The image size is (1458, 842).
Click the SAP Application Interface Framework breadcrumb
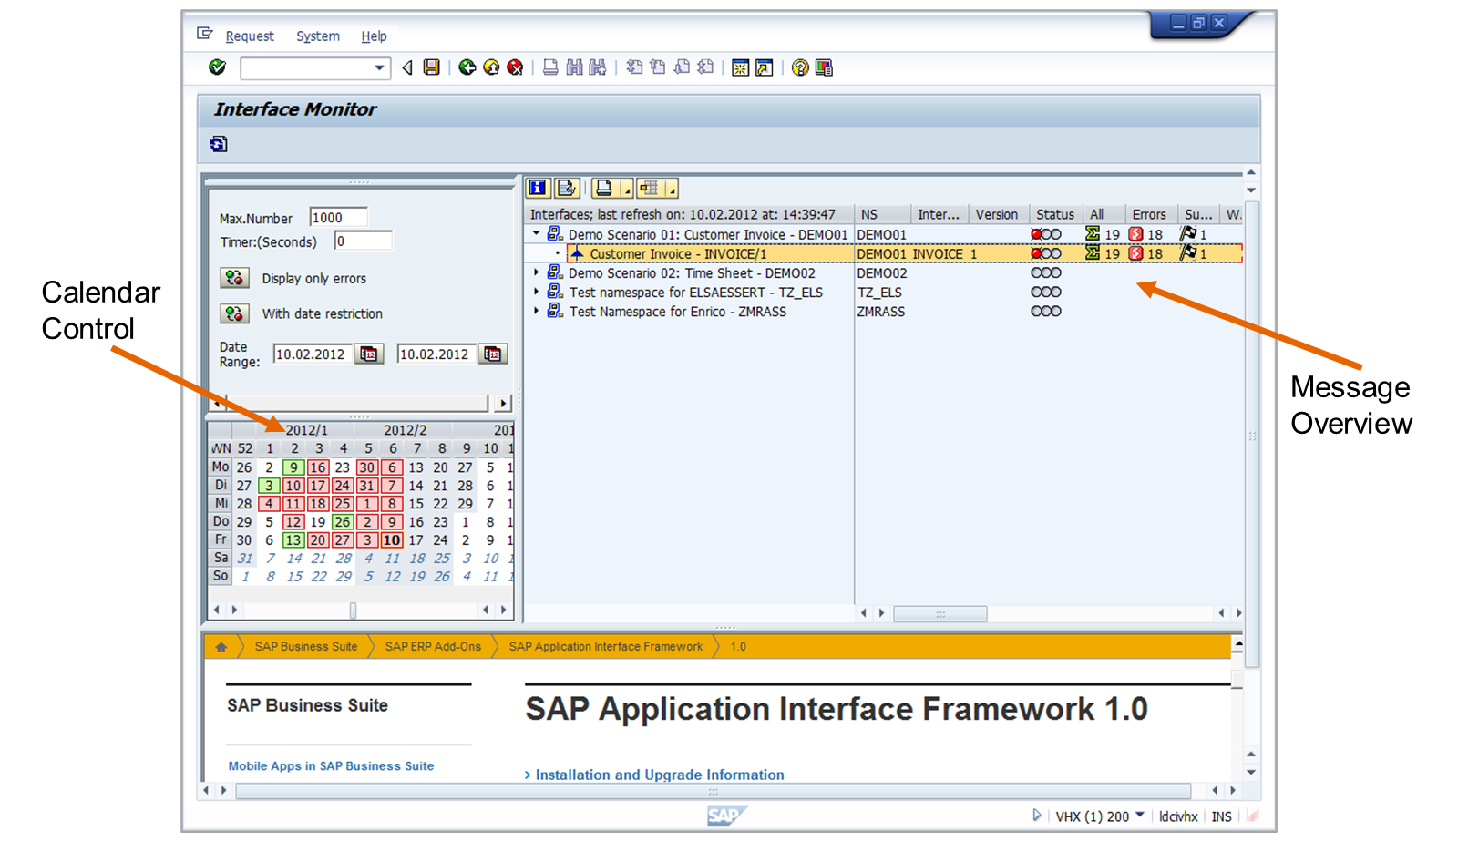click(606, 647)
